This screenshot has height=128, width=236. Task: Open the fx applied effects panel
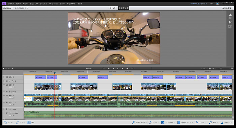pyautogui.click(x=230, y=24)
